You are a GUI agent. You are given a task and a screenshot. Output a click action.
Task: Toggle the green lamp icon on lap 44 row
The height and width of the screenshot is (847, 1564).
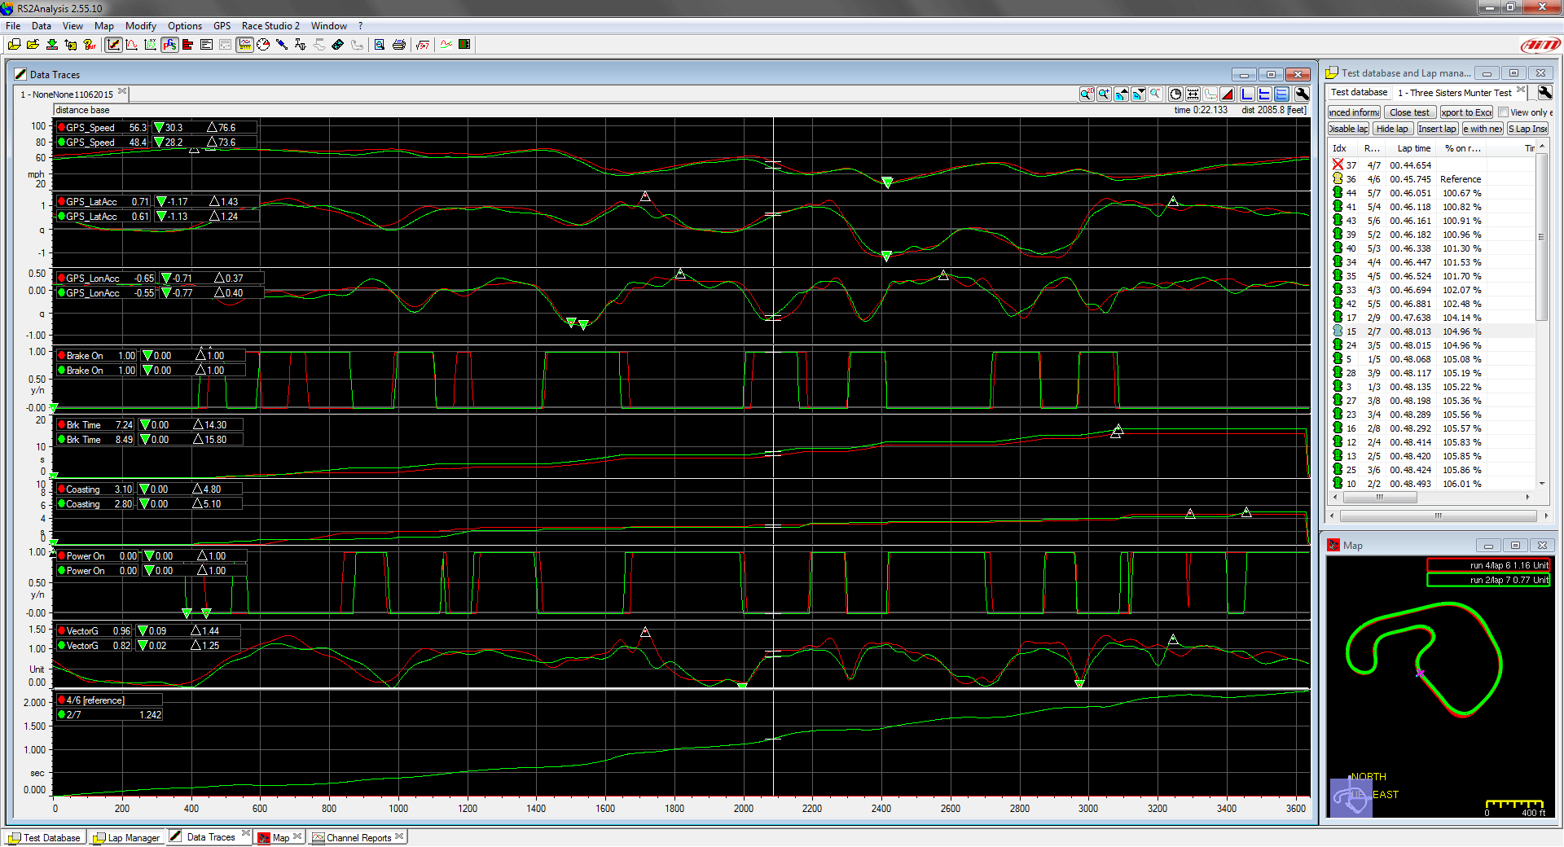click(x=1338, y=192)
